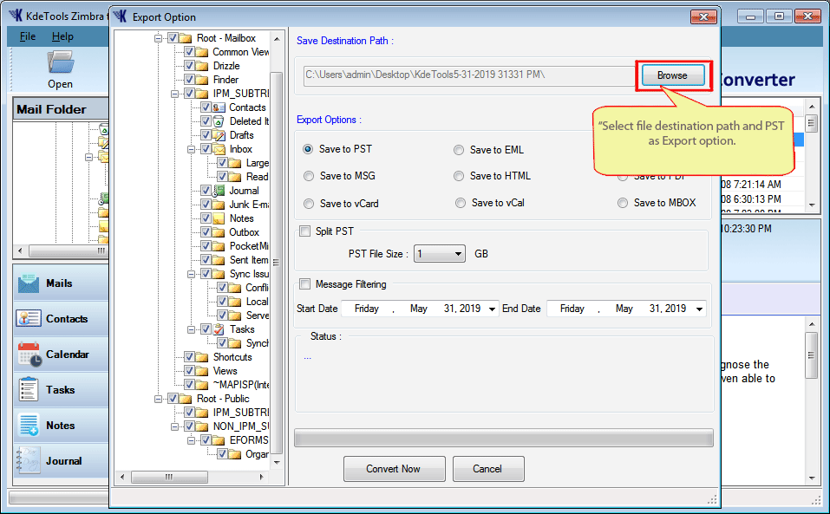Collapse the Inbox tree node
The image size is (830, 514).
point(191,149)
